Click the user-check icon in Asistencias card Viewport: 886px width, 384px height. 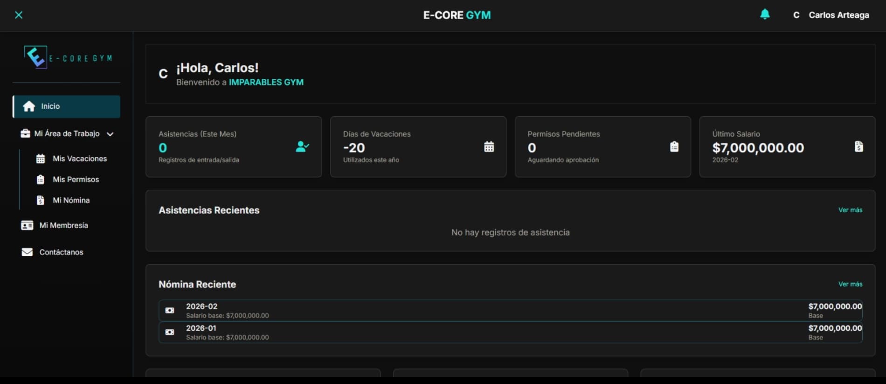click(x=303, y=147)
